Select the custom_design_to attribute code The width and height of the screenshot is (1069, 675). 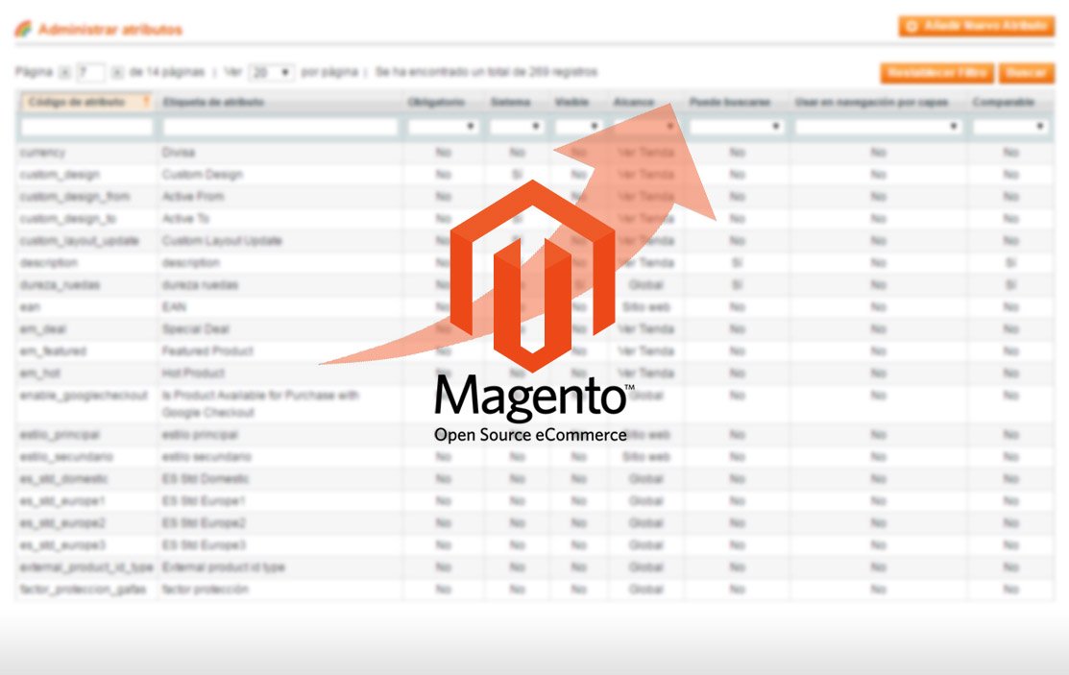pos(68,219)
